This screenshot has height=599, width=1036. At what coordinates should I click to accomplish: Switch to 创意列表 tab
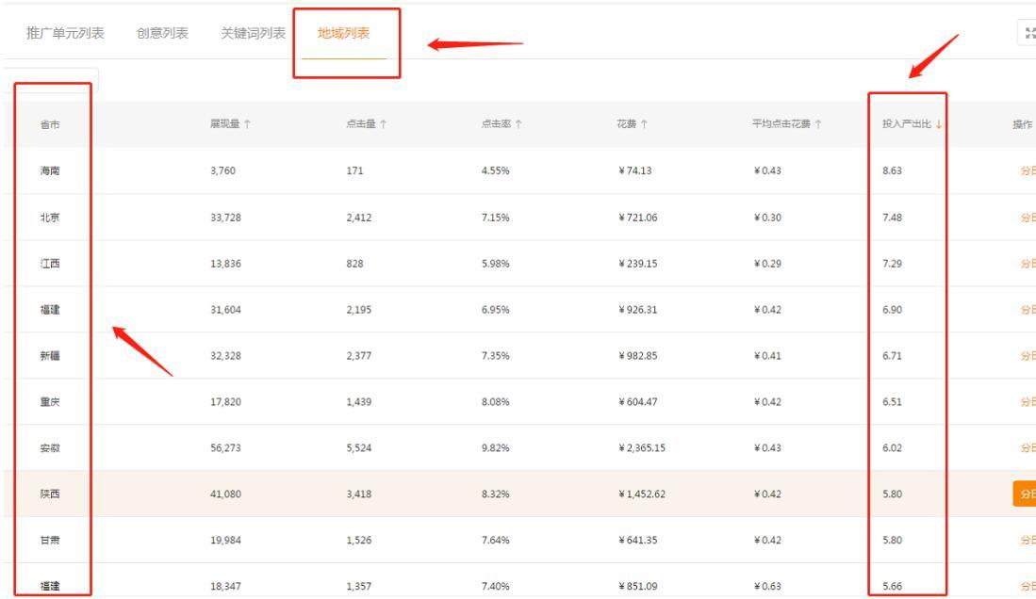162,33
